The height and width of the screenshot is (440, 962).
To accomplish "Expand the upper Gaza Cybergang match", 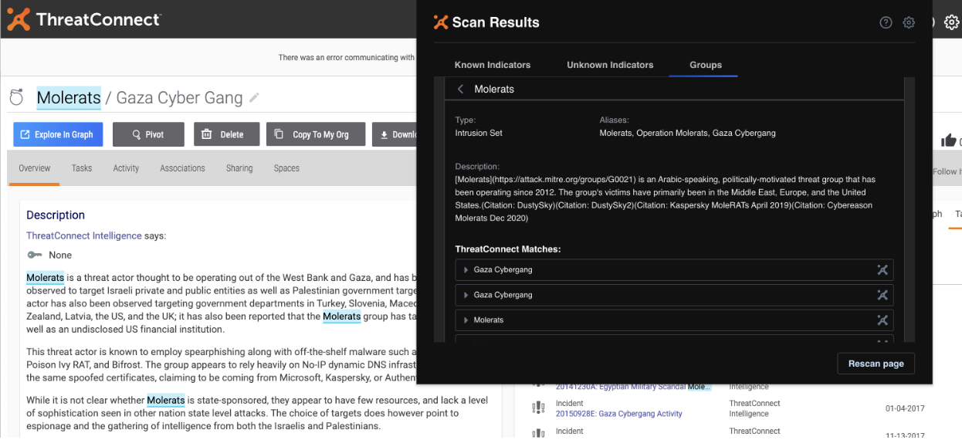I will tap(466, 269).
